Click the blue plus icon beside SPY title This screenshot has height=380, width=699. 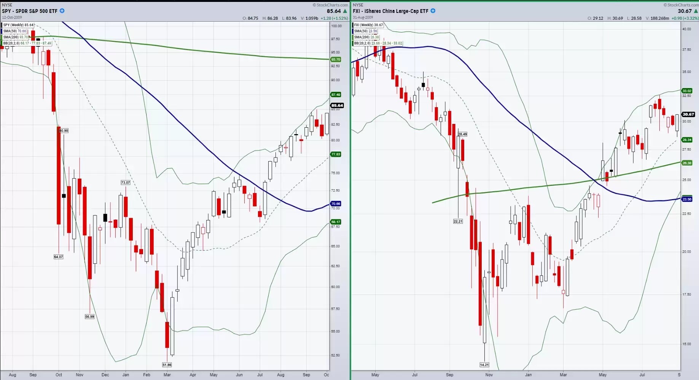click(x=62, y=11)
